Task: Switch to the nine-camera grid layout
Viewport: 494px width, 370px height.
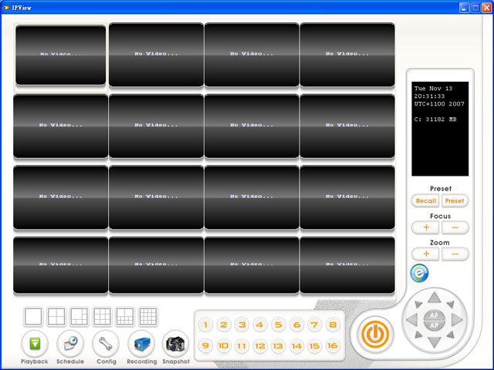Action: 102,317
